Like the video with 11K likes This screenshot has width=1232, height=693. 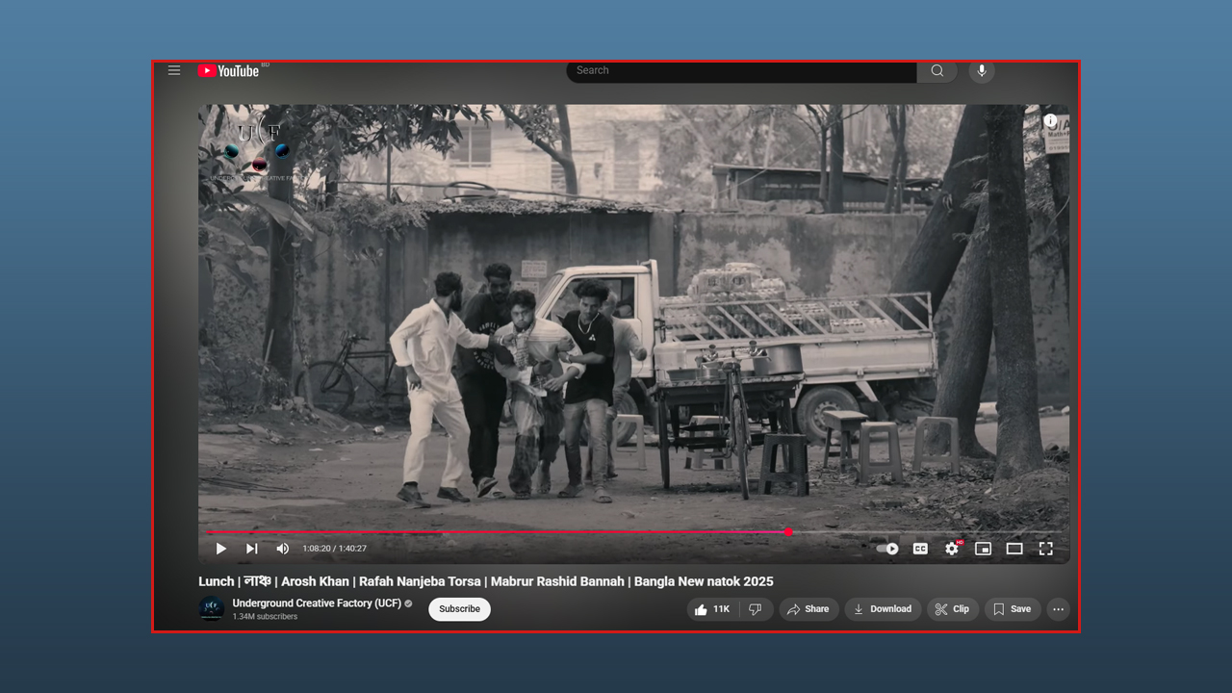[x=712, y=609]
